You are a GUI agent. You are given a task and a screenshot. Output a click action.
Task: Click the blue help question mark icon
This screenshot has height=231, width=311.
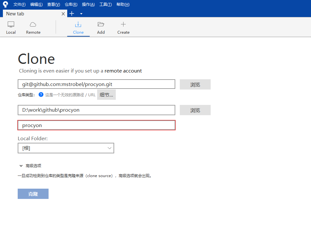(41, 95)
